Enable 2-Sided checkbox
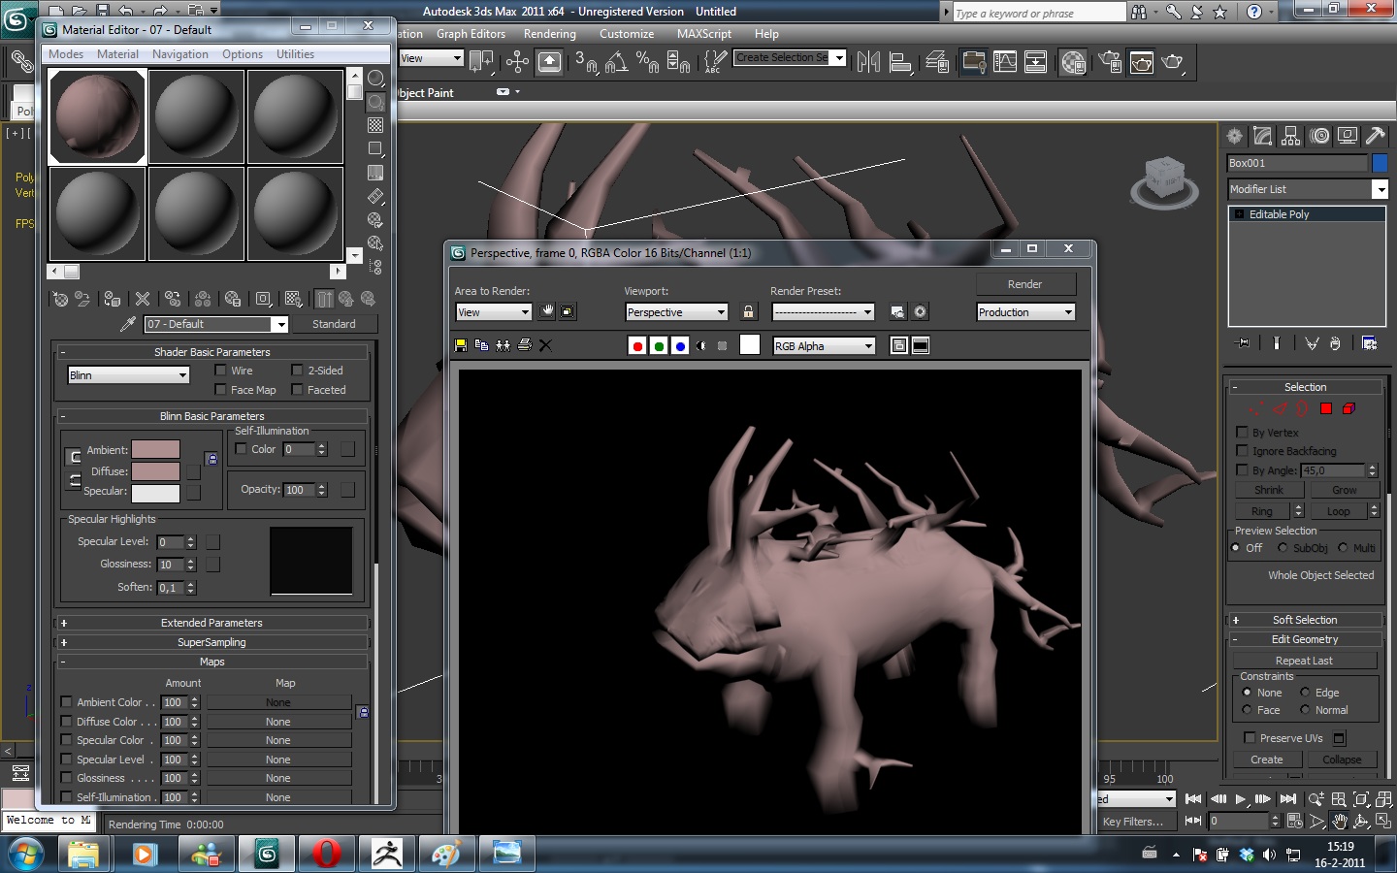1397x873 pixels. tap(297, 371)
